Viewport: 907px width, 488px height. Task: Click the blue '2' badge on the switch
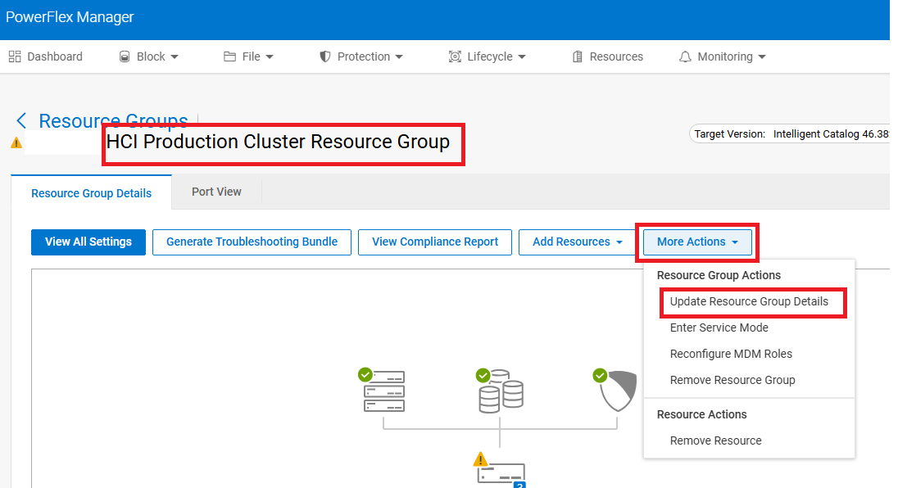(519, 485)
